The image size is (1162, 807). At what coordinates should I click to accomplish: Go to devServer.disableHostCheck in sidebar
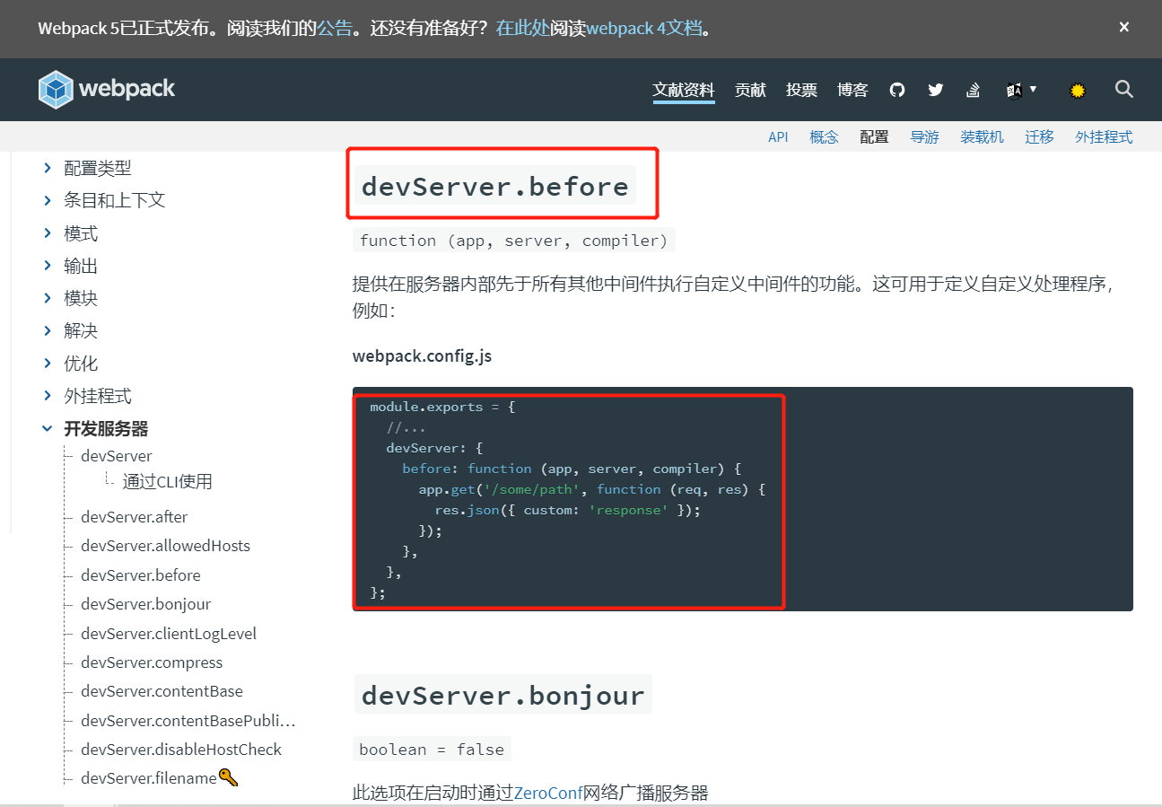coord(181,750)
